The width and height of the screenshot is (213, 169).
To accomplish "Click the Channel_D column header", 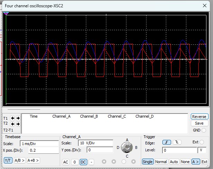I will (144, 116).
